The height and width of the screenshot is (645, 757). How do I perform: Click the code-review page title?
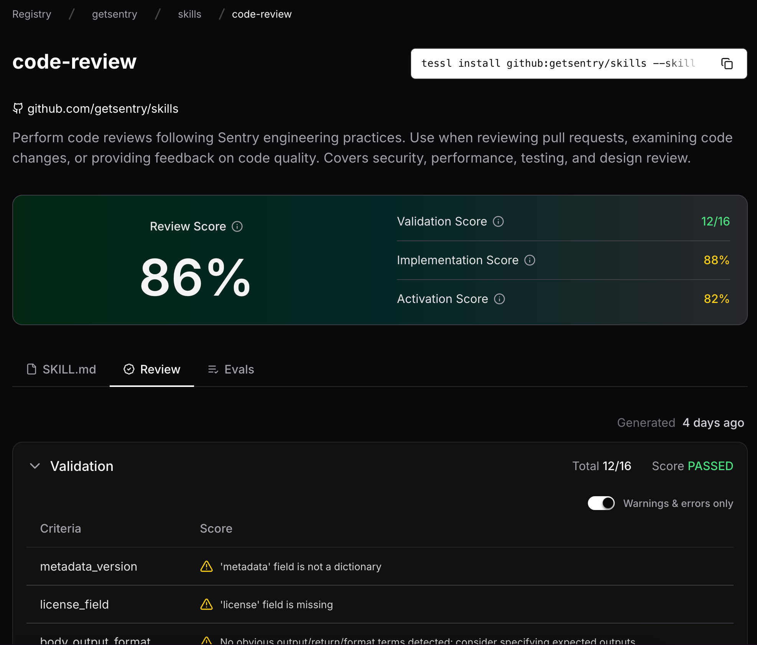pos(74,62)
